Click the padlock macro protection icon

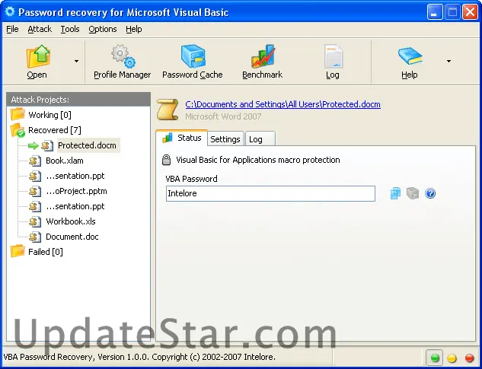pyautogui.click(x=166, y=160)
